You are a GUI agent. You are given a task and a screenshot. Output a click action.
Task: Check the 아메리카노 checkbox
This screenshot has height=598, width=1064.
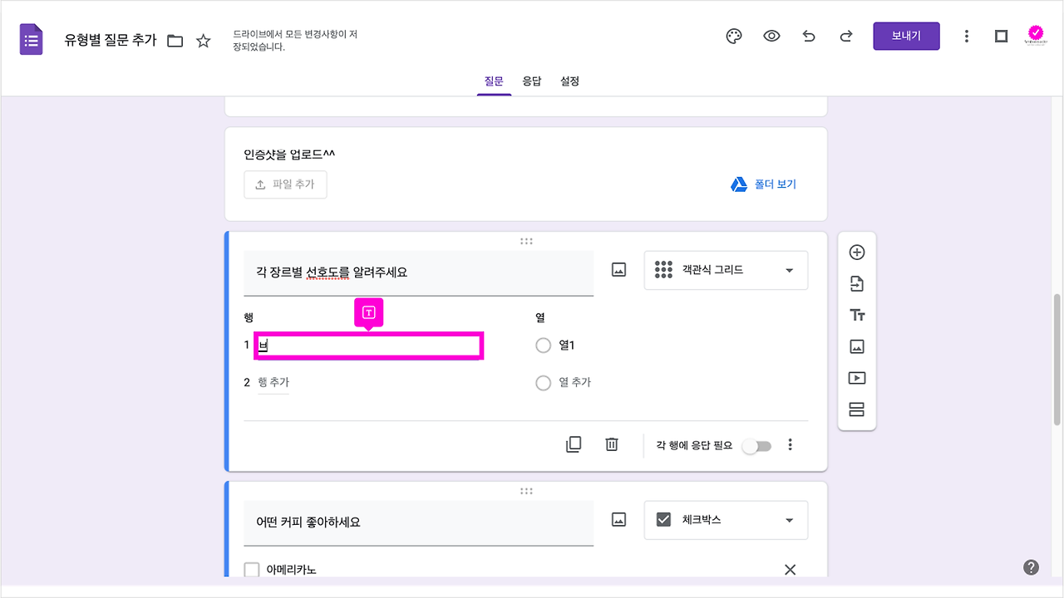[x=251, y=570]
